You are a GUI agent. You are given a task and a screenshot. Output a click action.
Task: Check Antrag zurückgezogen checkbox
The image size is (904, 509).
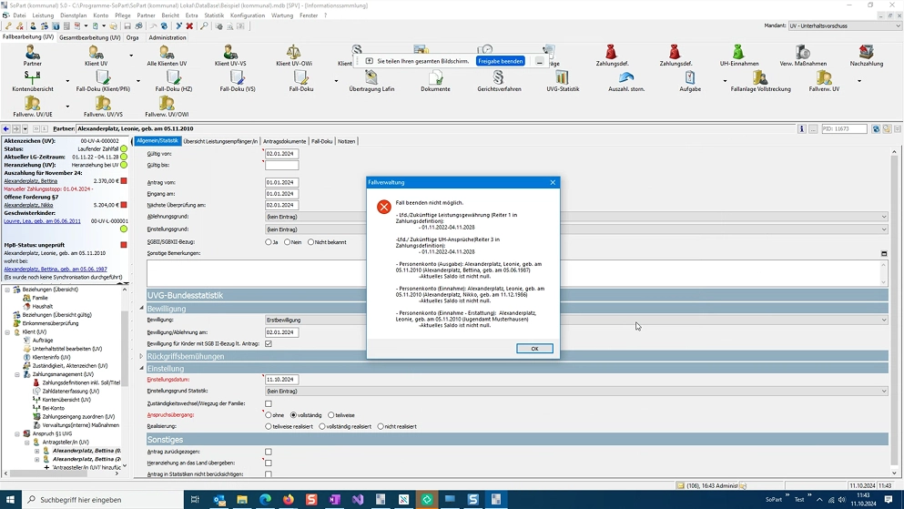coord(269,452)
